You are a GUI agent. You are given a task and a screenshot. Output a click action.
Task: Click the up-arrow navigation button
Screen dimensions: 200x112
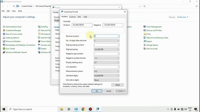(x=14, y=6)
